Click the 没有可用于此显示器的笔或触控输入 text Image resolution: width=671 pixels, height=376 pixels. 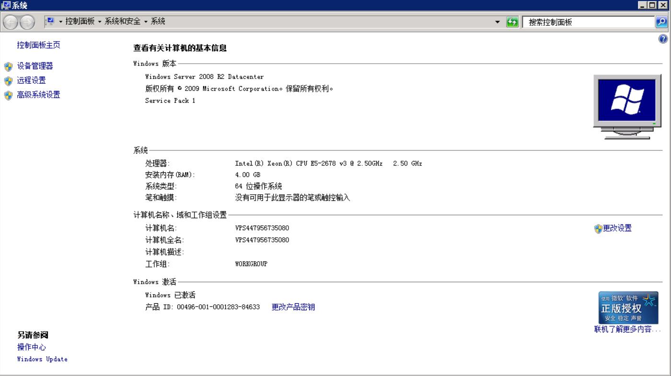292,198
